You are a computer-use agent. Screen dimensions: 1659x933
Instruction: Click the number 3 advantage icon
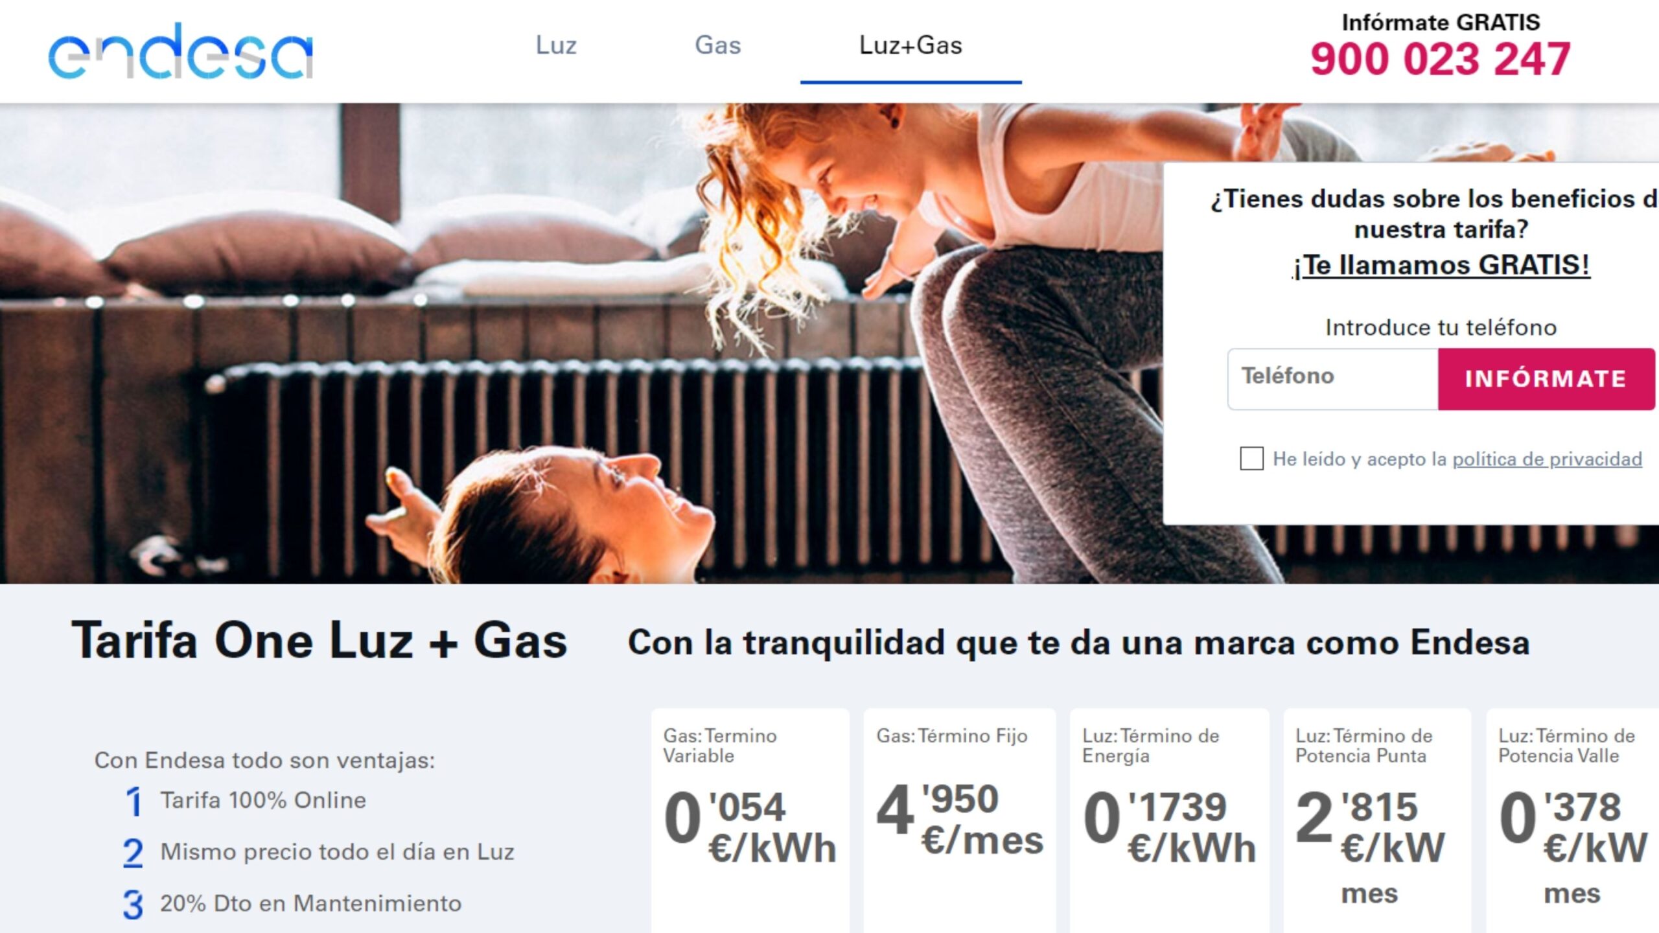click(133, 904)
